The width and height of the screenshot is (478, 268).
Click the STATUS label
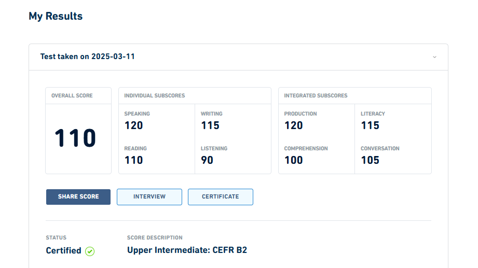tap(56, 238)
